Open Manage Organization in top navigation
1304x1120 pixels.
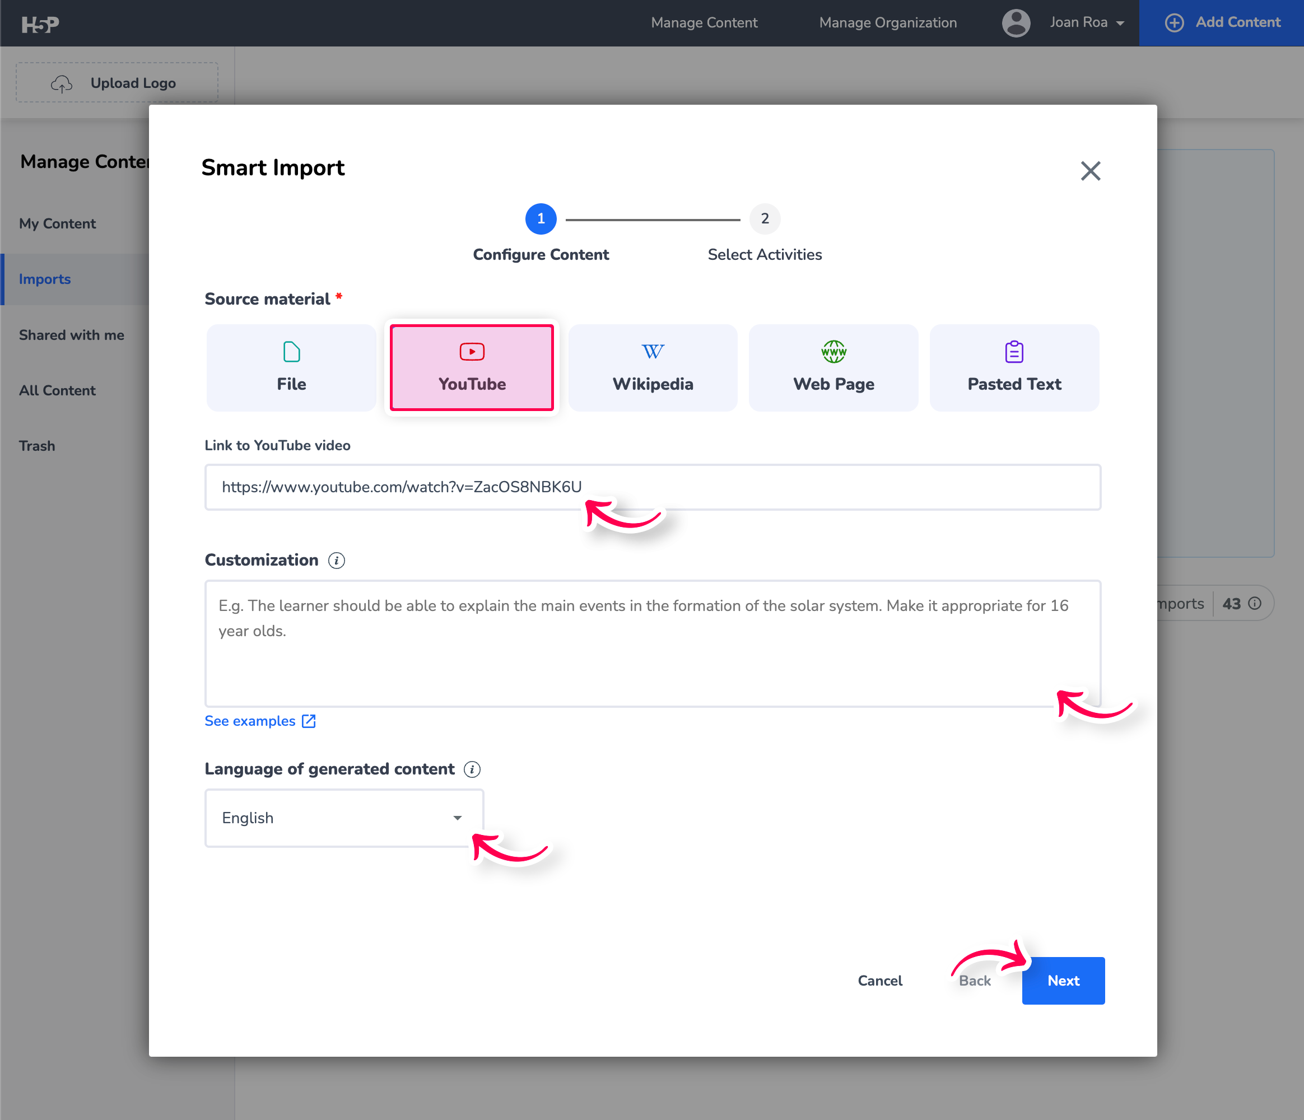(887, 22)
